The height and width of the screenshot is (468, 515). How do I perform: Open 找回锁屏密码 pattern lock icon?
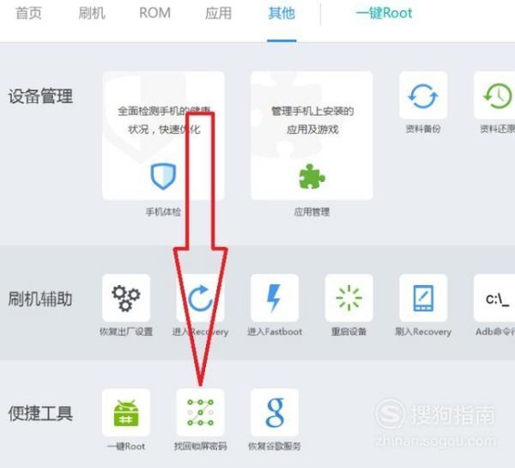tap(200, 412)
